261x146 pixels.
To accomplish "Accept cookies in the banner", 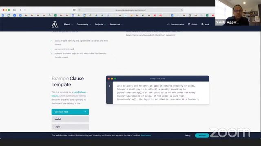I will point(202,135).
